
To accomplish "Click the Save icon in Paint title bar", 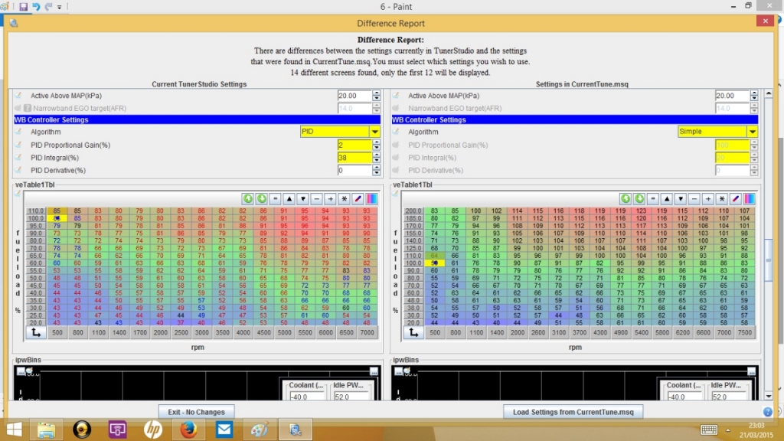I will (24, 7).
